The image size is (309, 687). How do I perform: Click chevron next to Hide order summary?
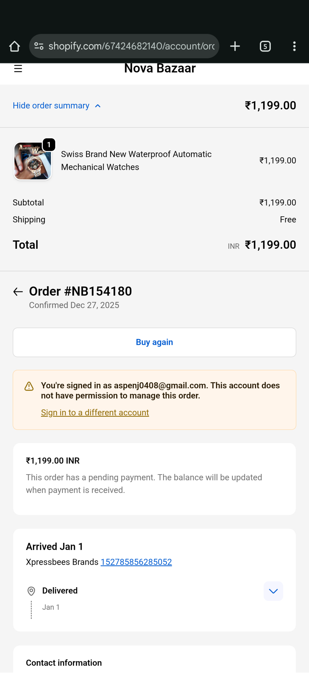(98, 106)
